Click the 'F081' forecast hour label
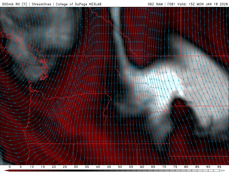Screen dimensions: 229x172 (171, 4)
